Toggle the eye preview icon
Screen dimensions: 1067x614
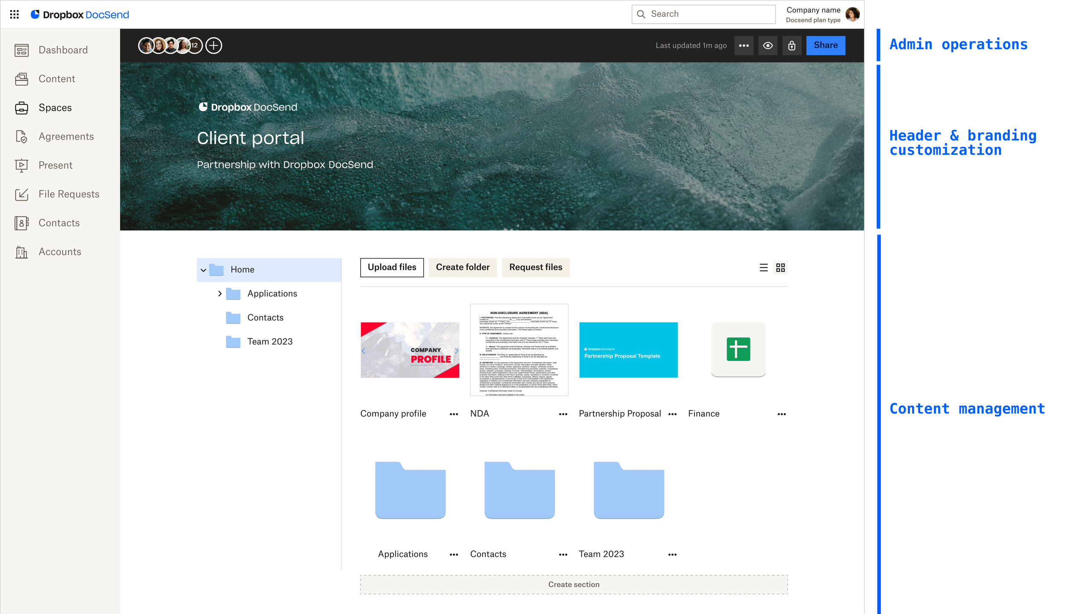click(767, 45)
